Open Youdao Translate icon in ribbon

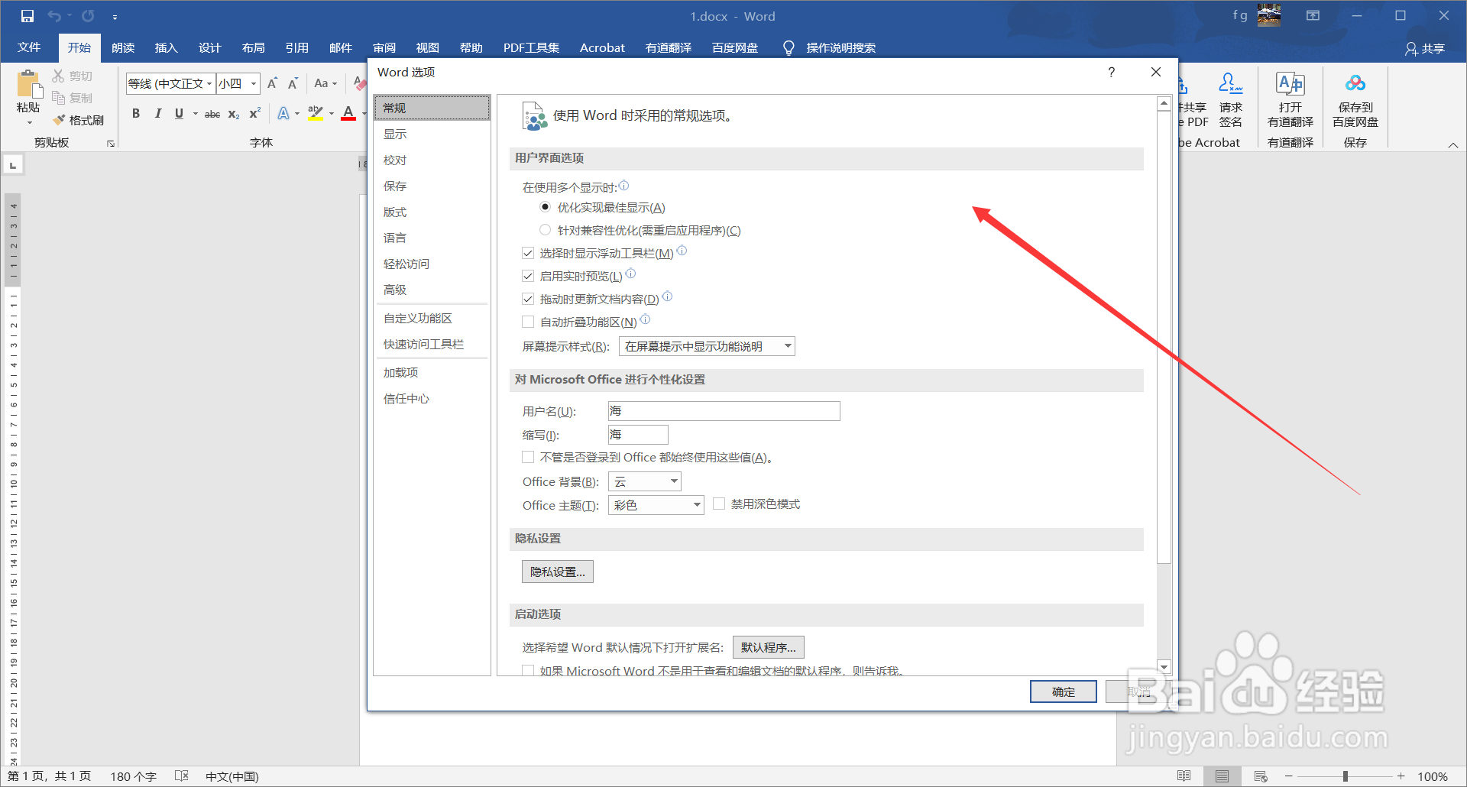coord(1291,83)
